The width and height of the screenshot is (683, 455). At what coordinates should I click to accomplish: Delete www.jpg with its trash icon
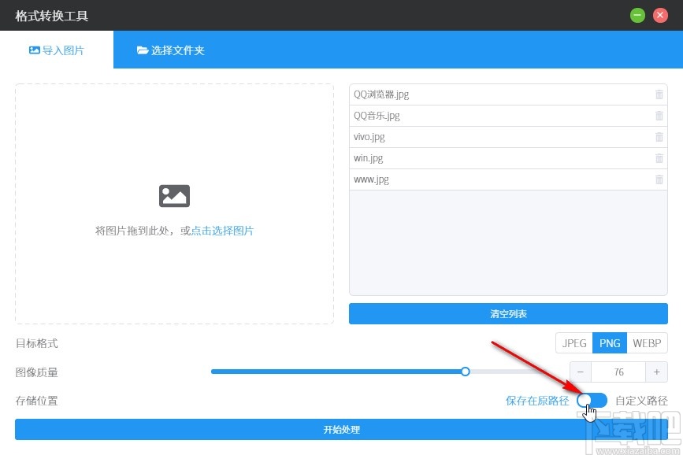point(659,179)
